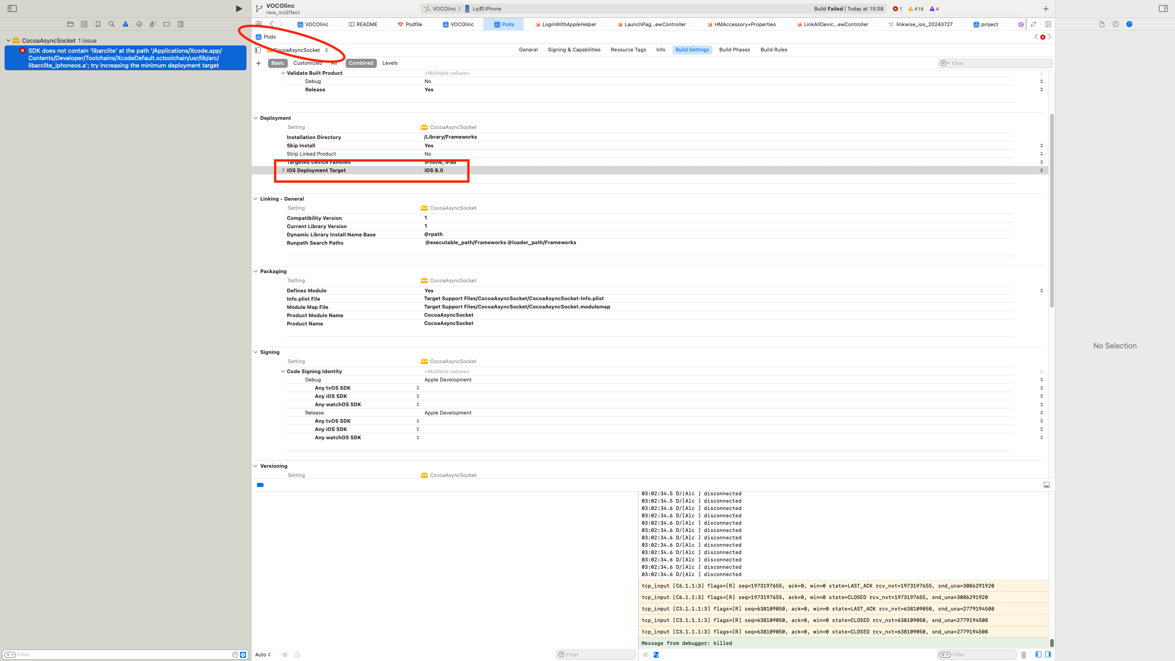Open CocoaAsyncSocket target selector dropdown
Image resolution: width=1175 pixels, height=661 pixels.
pyautogui.click(x=297, y=50)
